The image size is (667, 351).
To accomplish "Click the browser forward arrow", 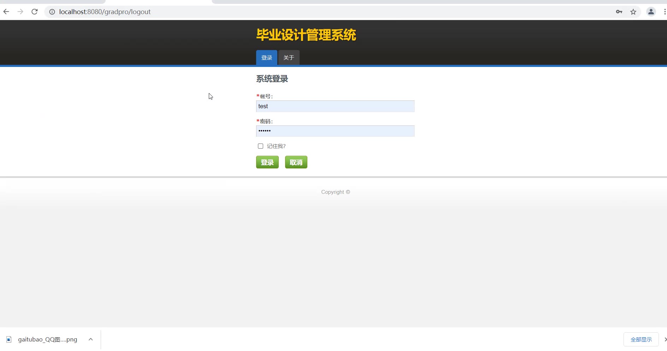I will pos(20,12).
